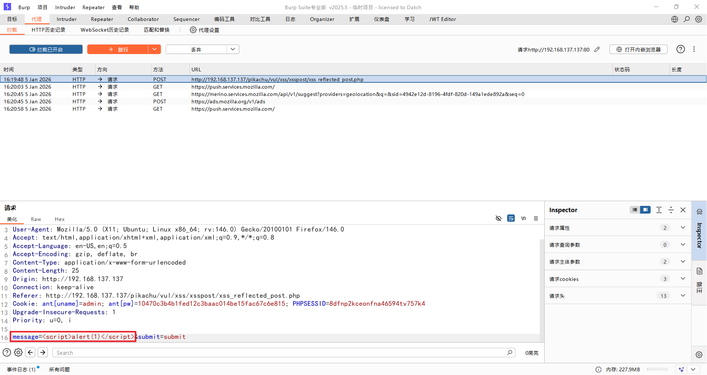Collapse all Inspector sections
The image size is (707, 375).
[671, 210]
